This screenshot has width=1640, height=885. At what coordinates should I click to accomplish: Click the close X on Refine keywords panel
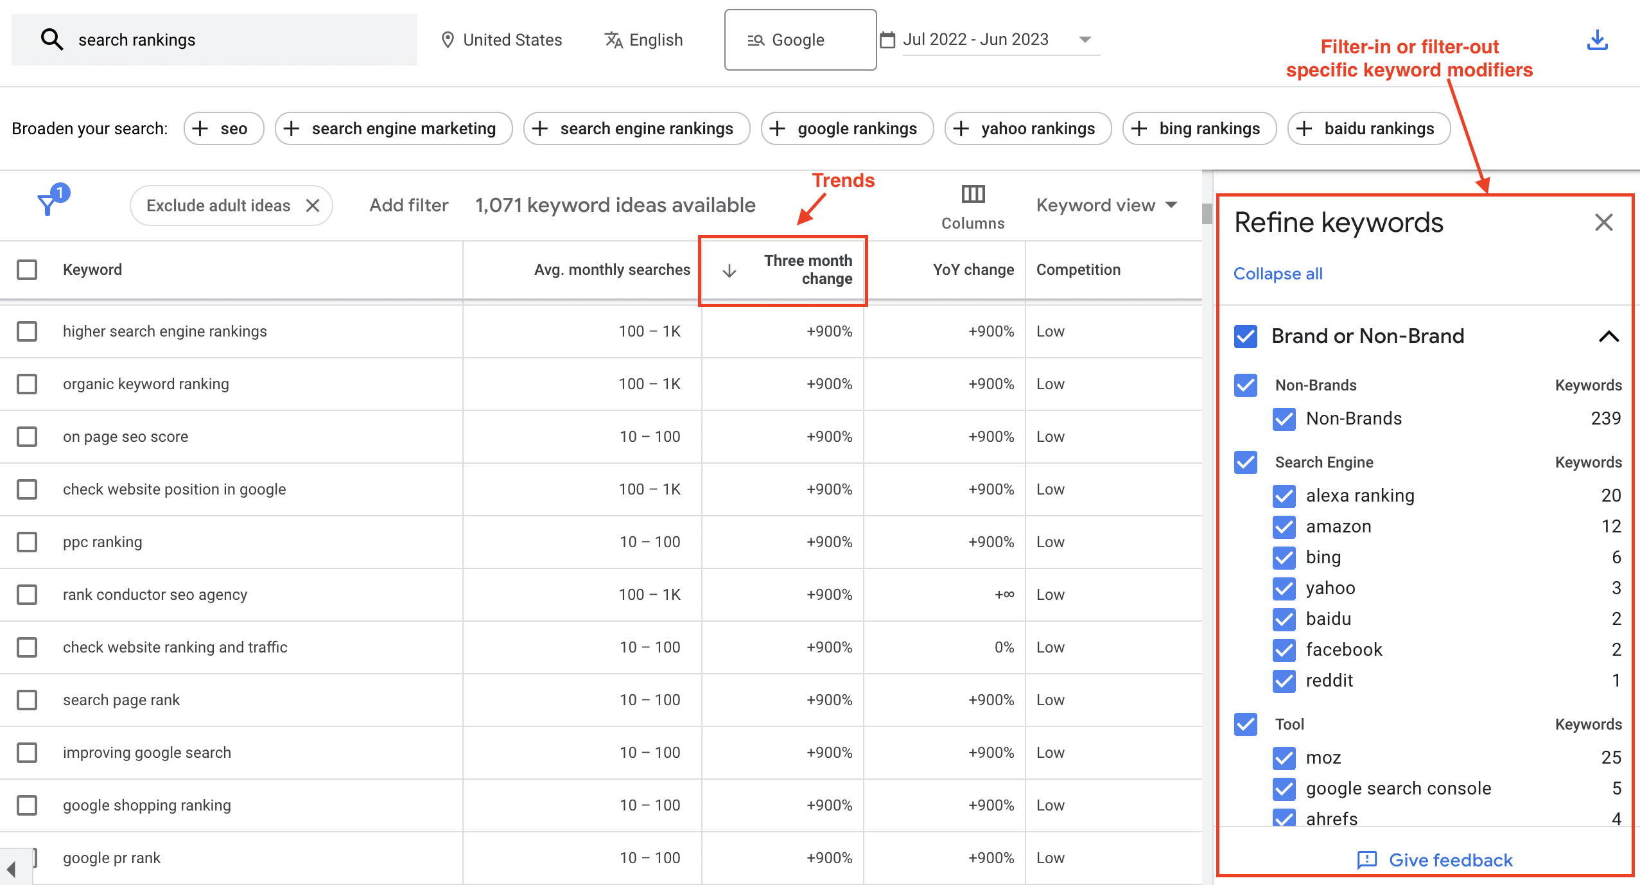[x=1603, y=223]
